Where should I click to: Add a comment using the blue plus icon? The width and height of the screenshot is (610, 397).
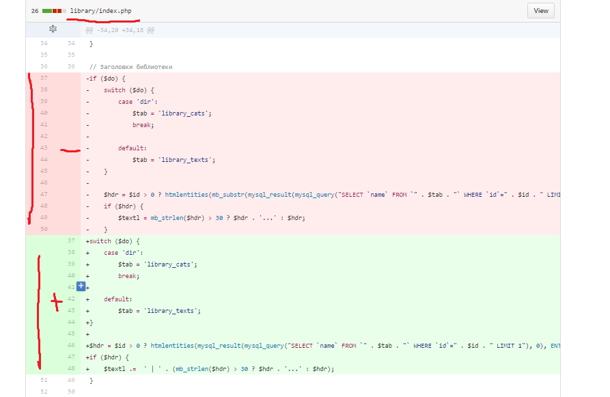click(81, 286)
